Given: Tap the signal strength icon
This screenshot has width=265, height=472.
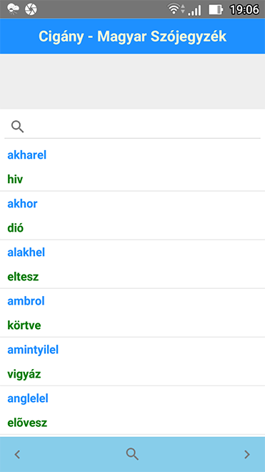Looking at the screenshot, I should coord(194,9).
